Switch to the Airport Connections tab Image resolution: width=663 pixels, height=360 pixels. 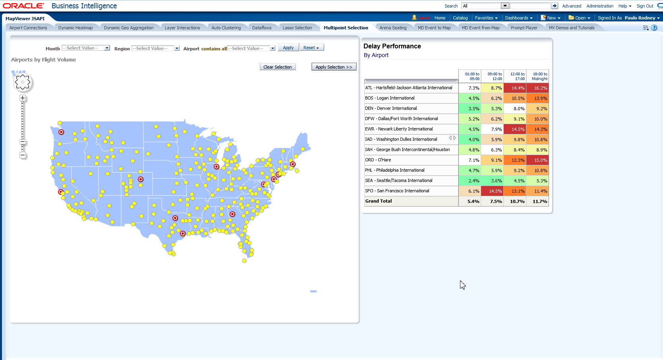pyautogui.click(x=28, y=28)
